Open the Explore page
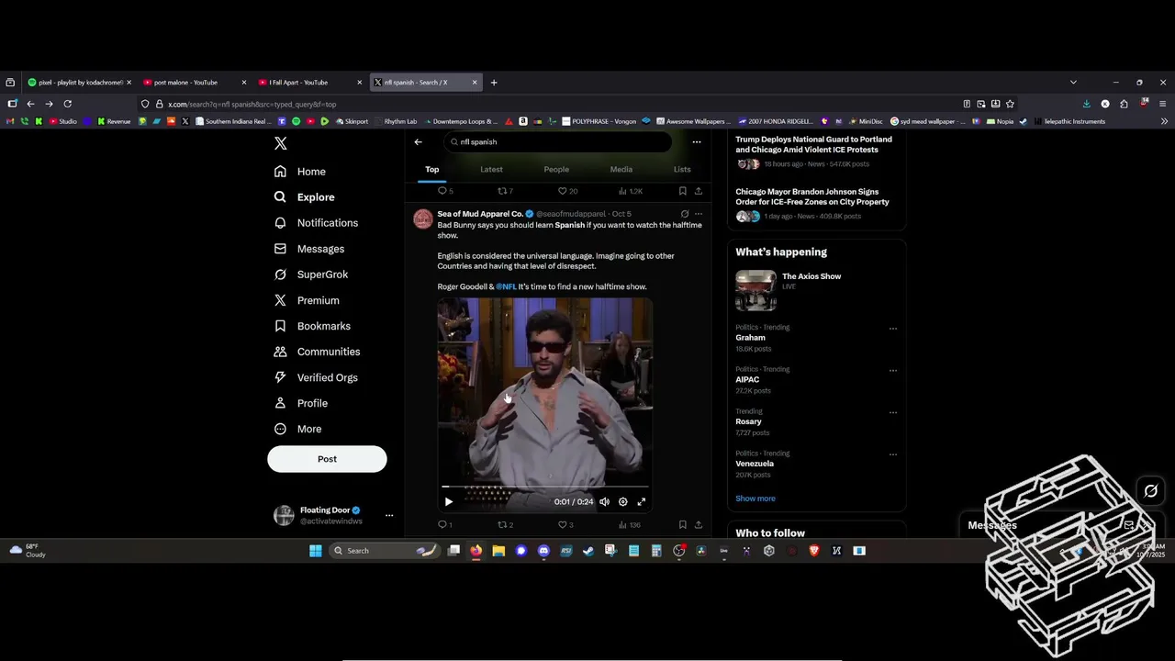 point(304,197)
